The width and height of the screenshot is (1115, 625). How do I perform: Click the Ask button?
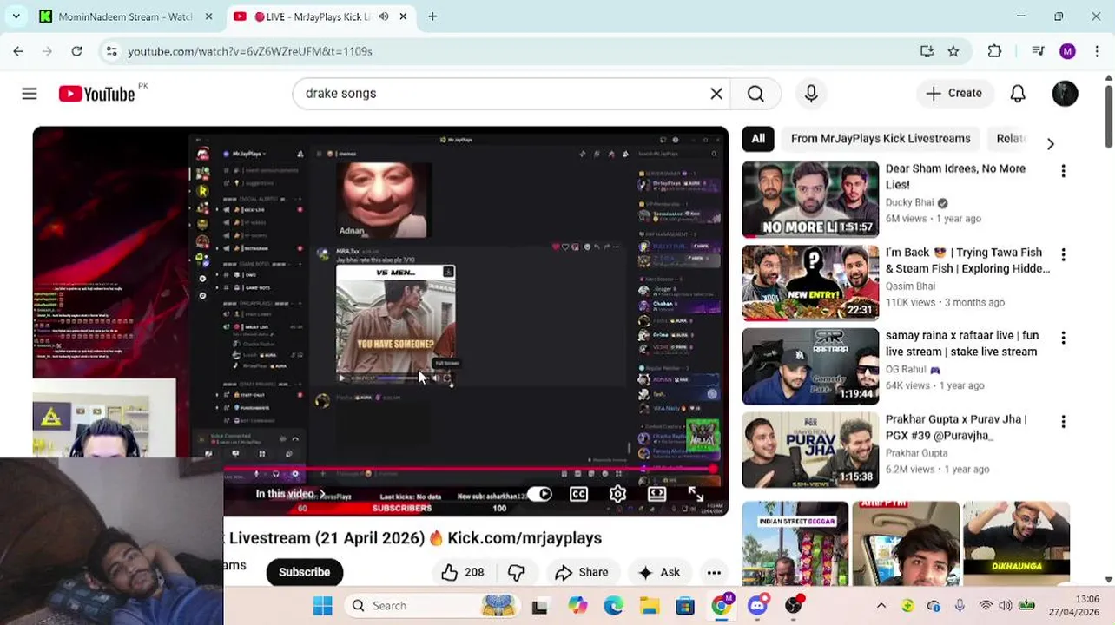pyautogui.click(x=659, y=572)
